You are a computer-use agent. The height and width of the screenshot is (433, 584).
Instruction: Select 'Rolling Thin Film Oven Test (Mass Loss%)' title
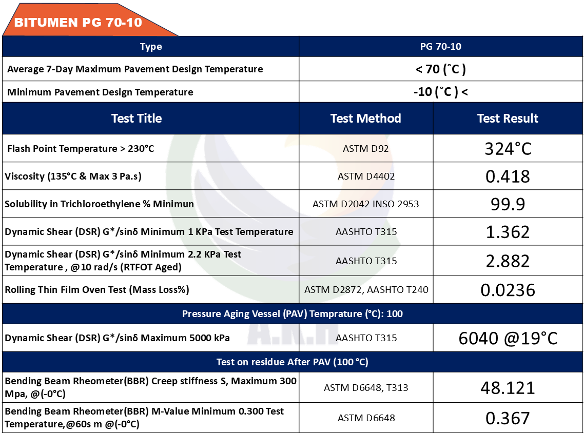[x=97, y=290]
